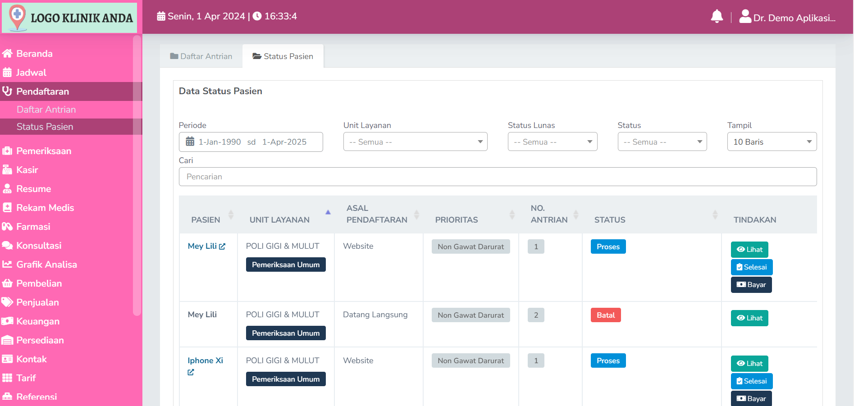Open the Status Lunas dropdown
This screenshot has height=406, width=854.
pos(552,142)
